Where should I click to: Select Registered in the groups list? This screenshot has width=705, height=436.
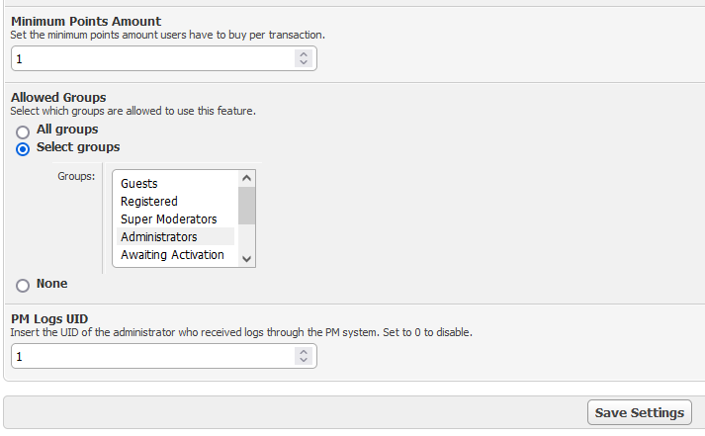[149, 202]
